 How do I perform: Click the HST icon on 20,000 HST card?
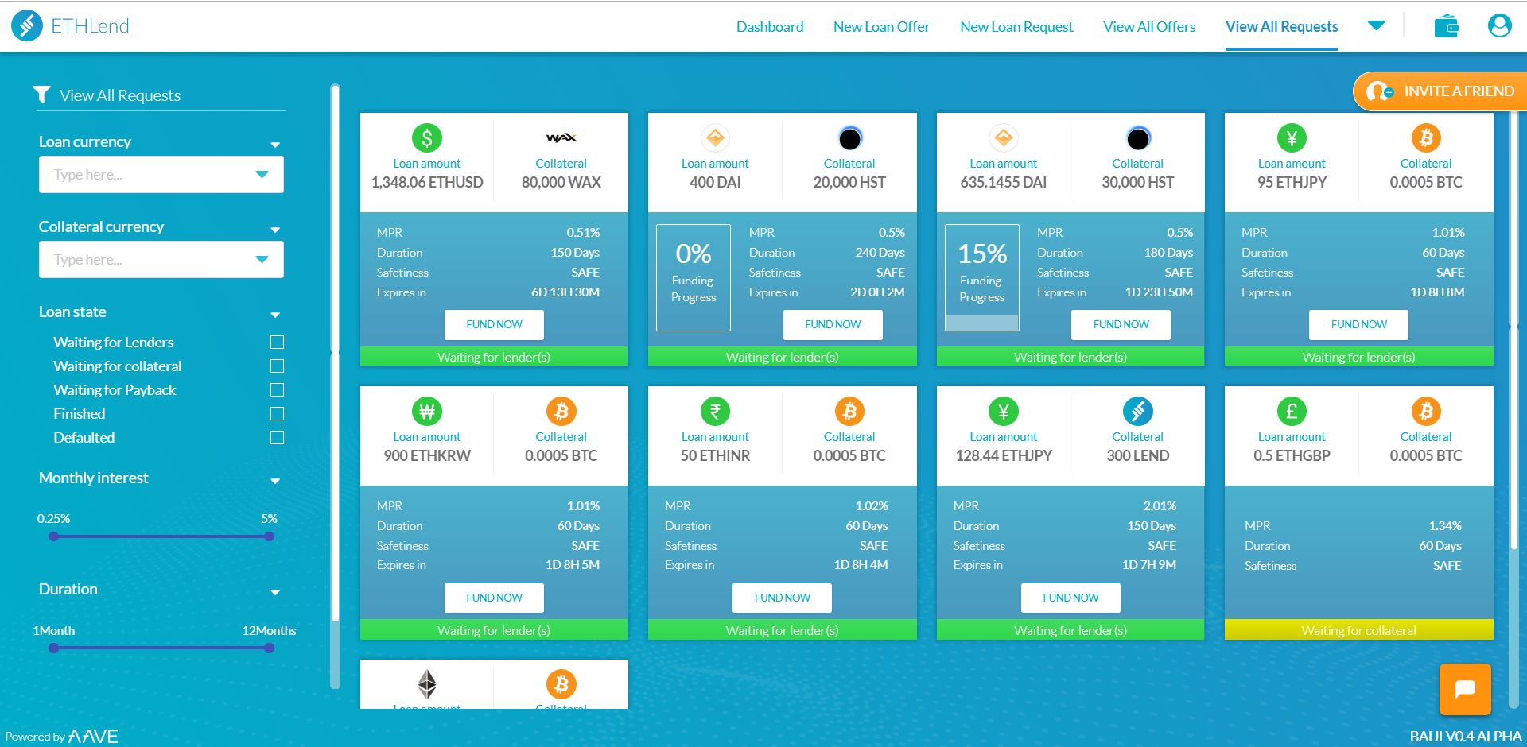tap(849, 138)
